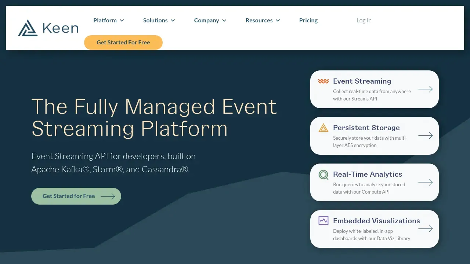470x264 pixels.
Task: Go to the Pricing page
Action: pos(308,21)
